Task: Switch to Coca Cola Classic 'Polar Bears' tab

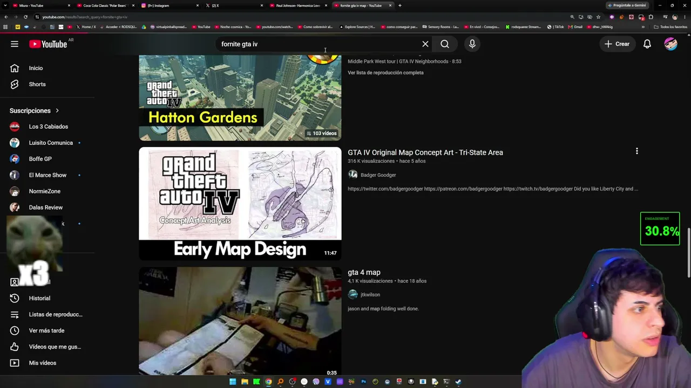Action: 105,5
